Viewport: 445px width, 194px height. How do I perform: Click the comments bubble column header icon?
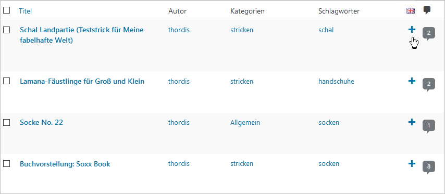click(x=427, y=11)
